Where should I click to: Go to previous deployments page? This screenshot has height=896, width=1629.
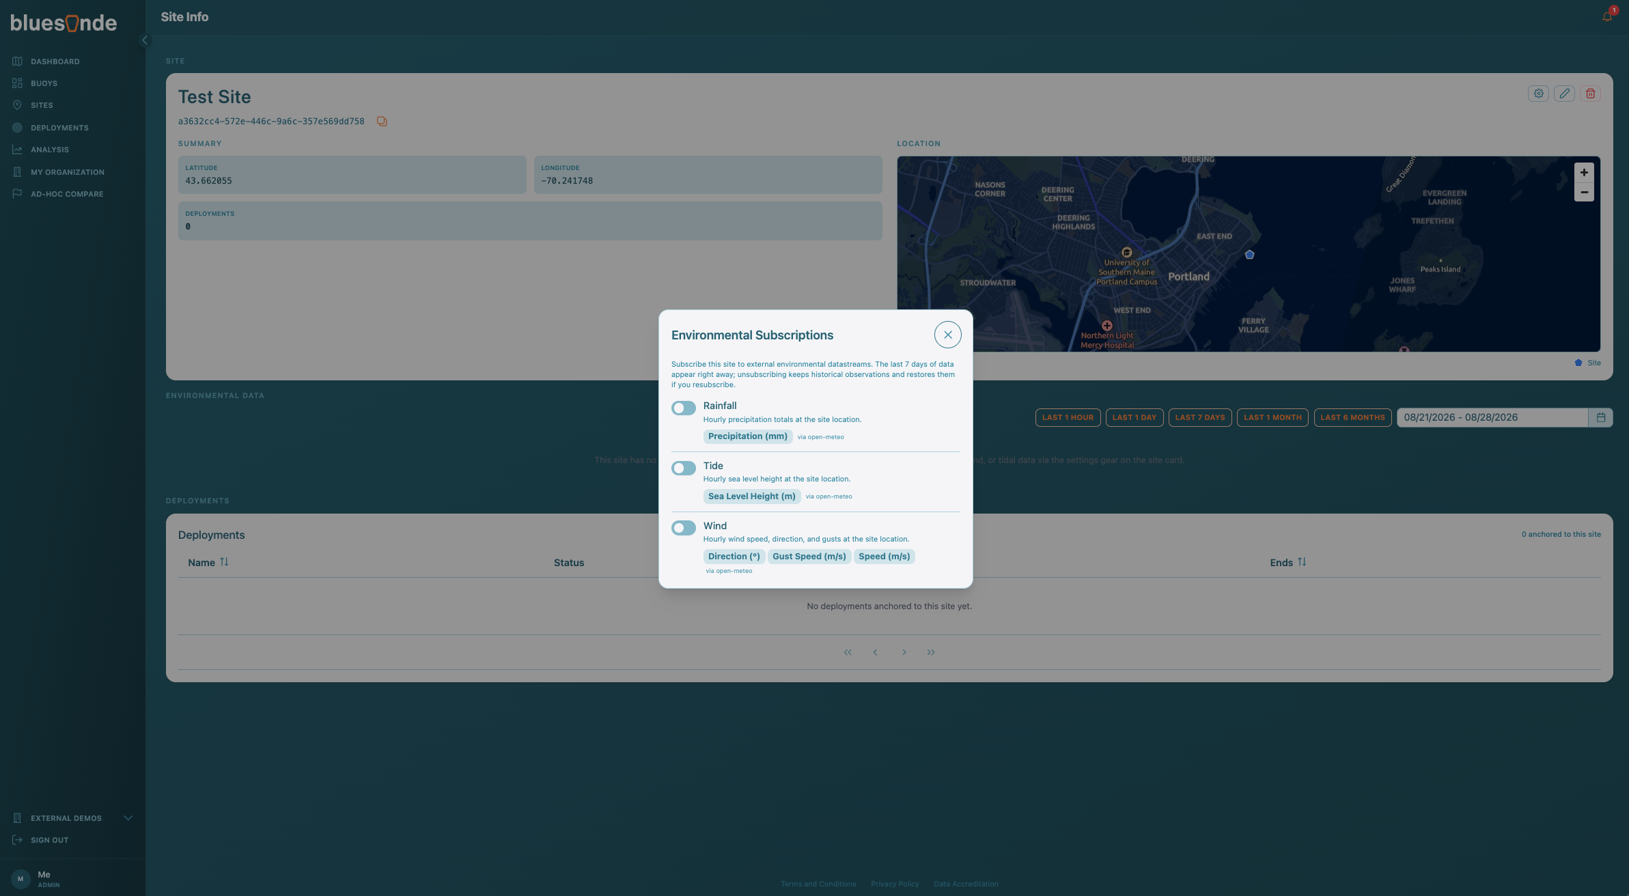coord(875,652)
